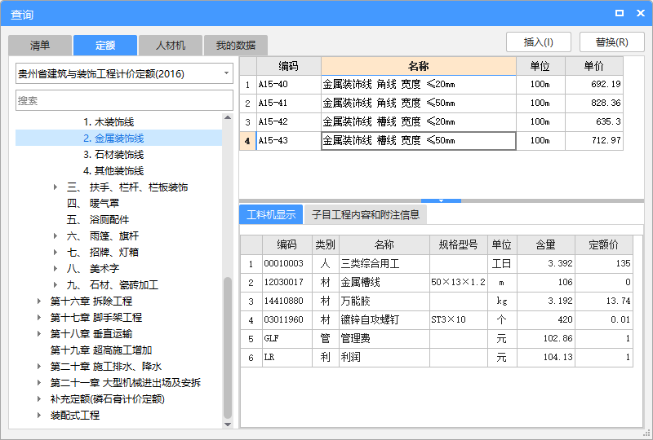Select tree item 1. 木装饰线
Viewport: 653px width, 440px height.
point(109,122)
